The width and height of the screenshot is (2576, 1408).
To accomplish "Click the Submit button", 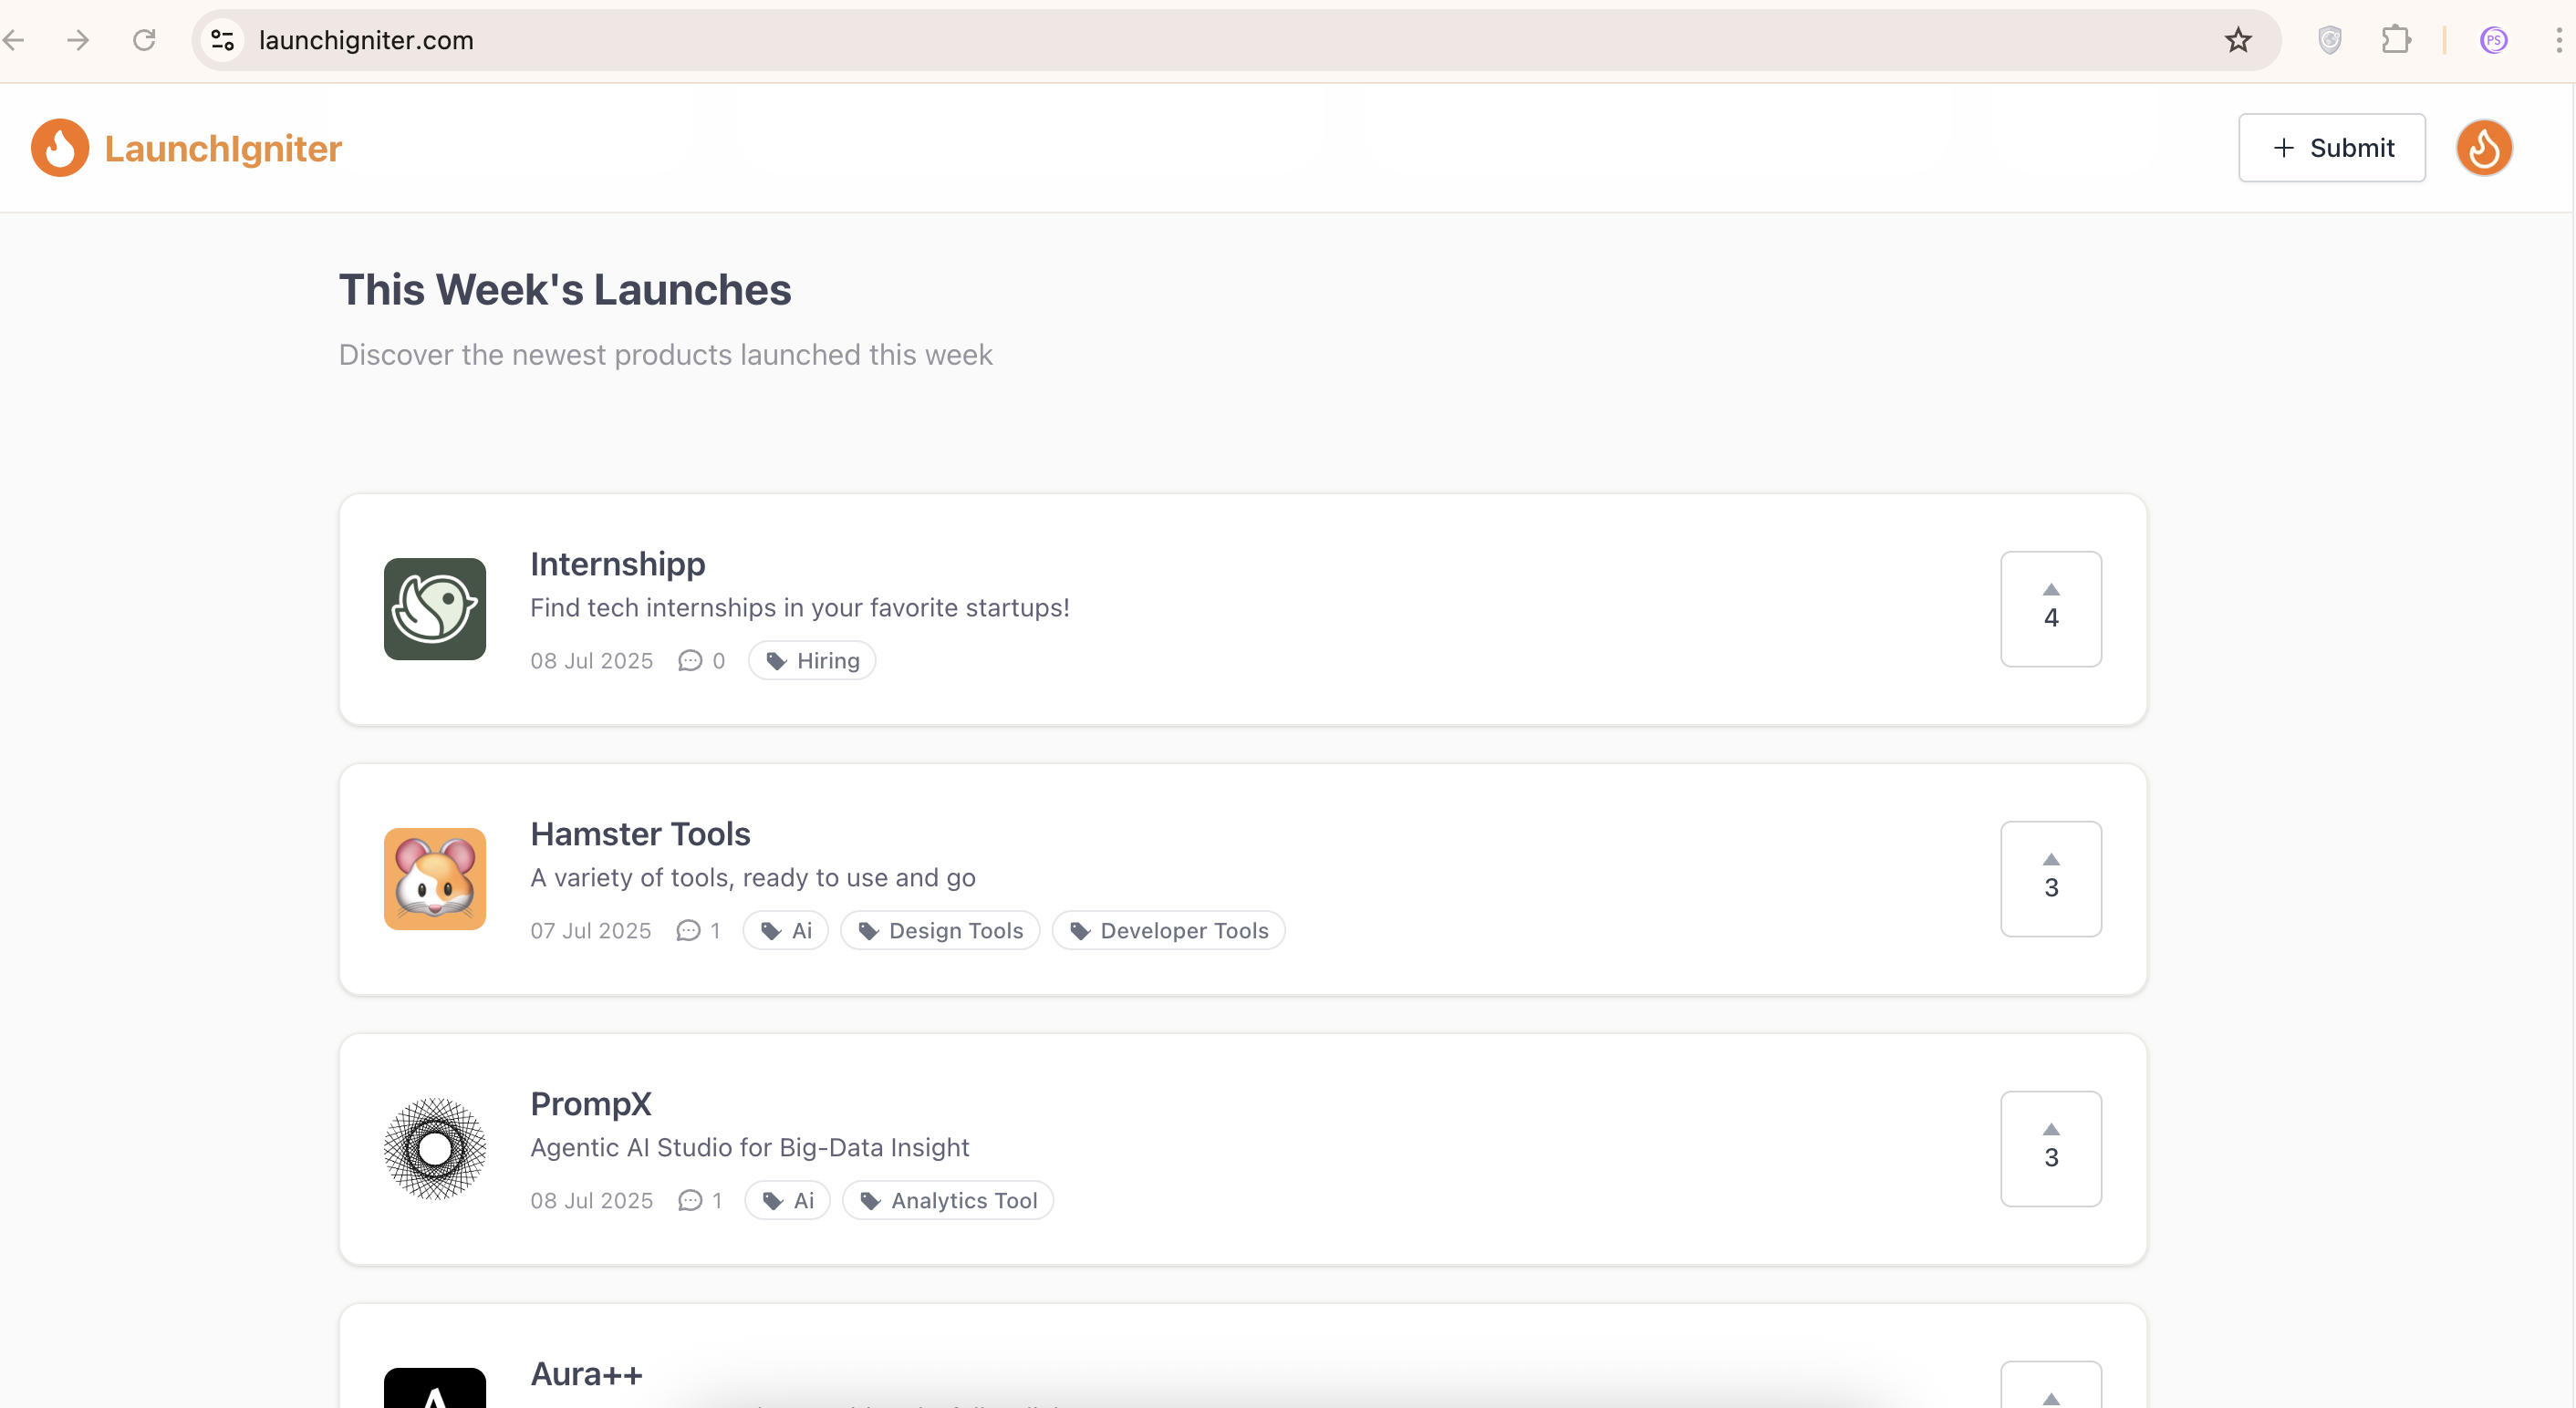I will point(2331,148).
